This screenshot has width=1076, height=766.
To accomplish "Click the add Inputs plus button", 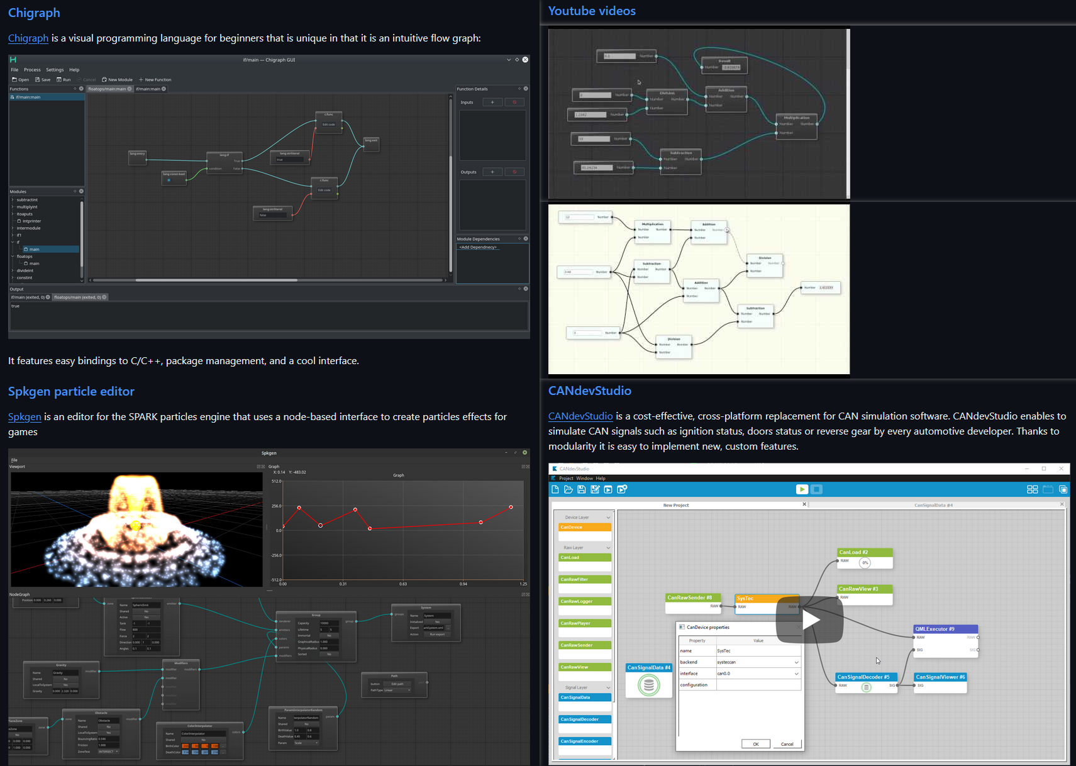I will click(x=492, y=102).
